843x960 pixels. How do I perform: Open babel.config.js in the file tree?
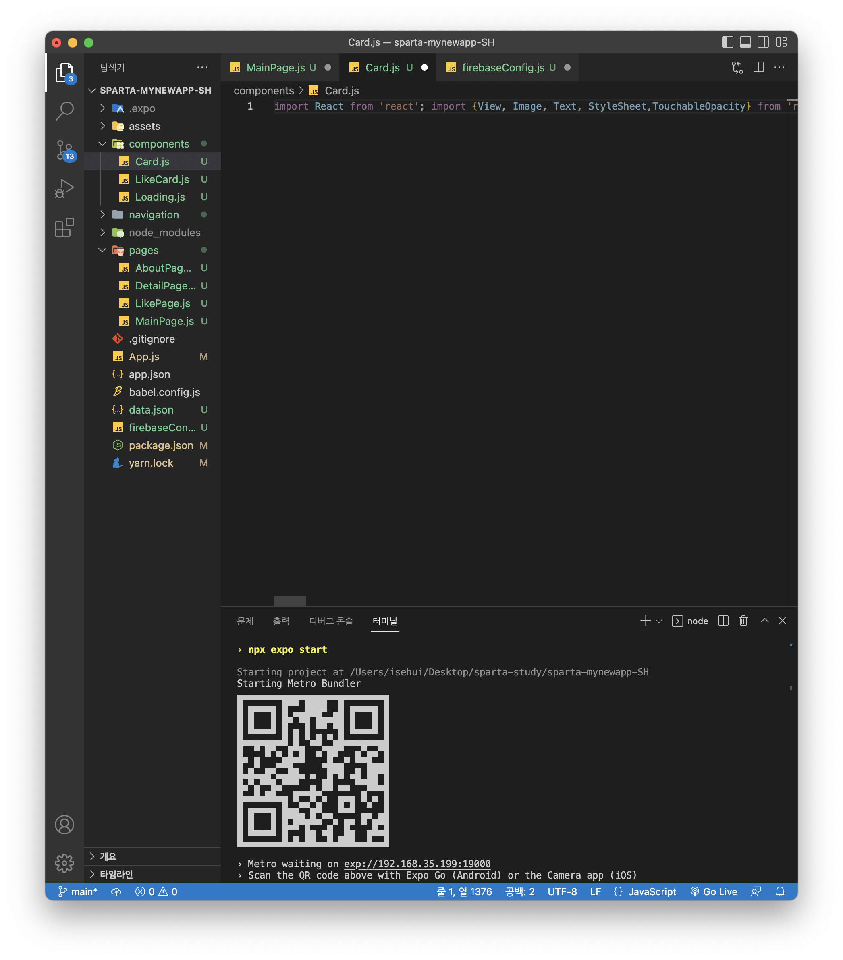(152, 392)
